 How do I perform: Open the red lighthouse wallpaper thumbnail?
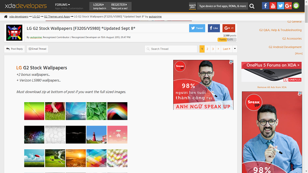[97, 135]
